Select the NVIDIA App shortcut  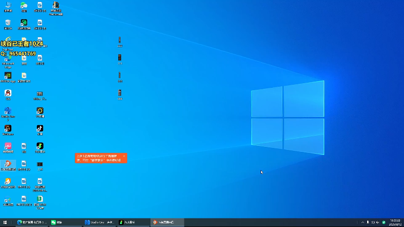pyautogui.click(x=8, y=77)
